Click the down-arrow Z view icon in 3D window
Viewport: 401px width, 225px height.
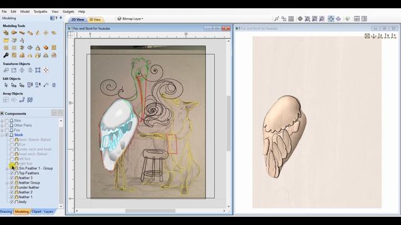tap(373, 36)
